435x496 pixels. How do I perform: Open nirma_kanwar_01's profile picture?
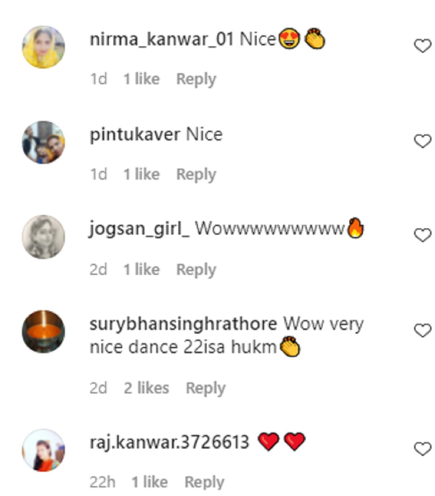(x=43, y=47)
